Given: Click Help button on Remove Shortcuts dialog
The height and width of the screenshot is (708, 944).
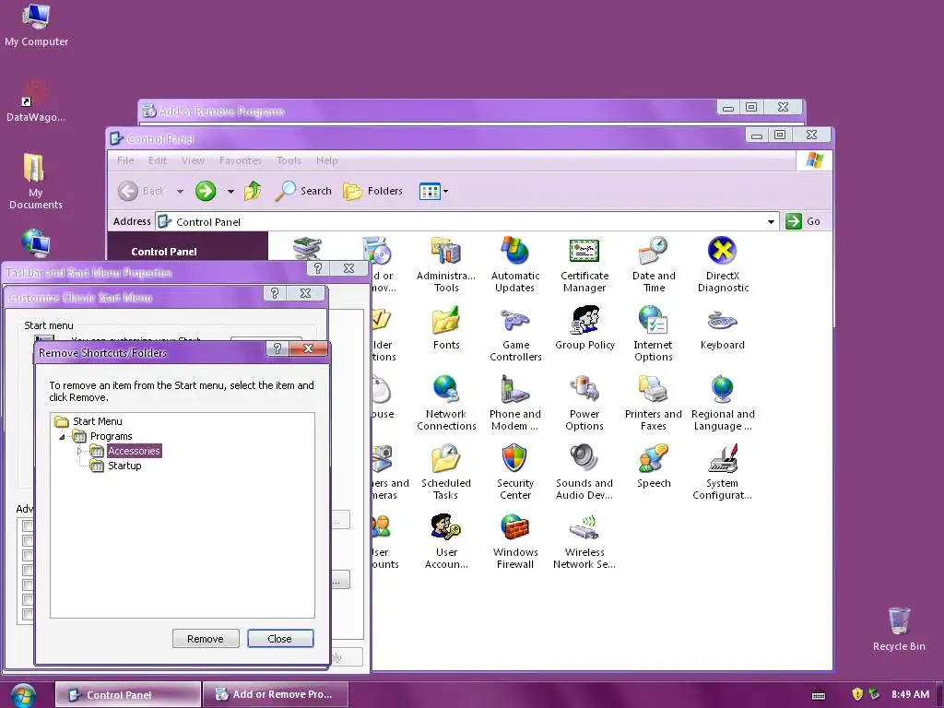Looking at the screenshot, I should [277, 348].
